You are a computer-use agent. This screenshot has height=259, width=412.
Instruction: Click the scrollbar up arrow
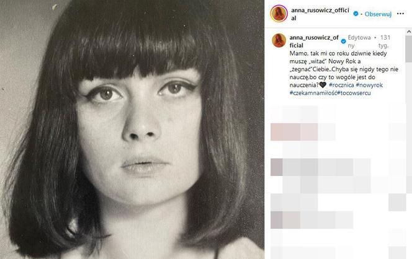pyautogui.click(x=409, y=32)
